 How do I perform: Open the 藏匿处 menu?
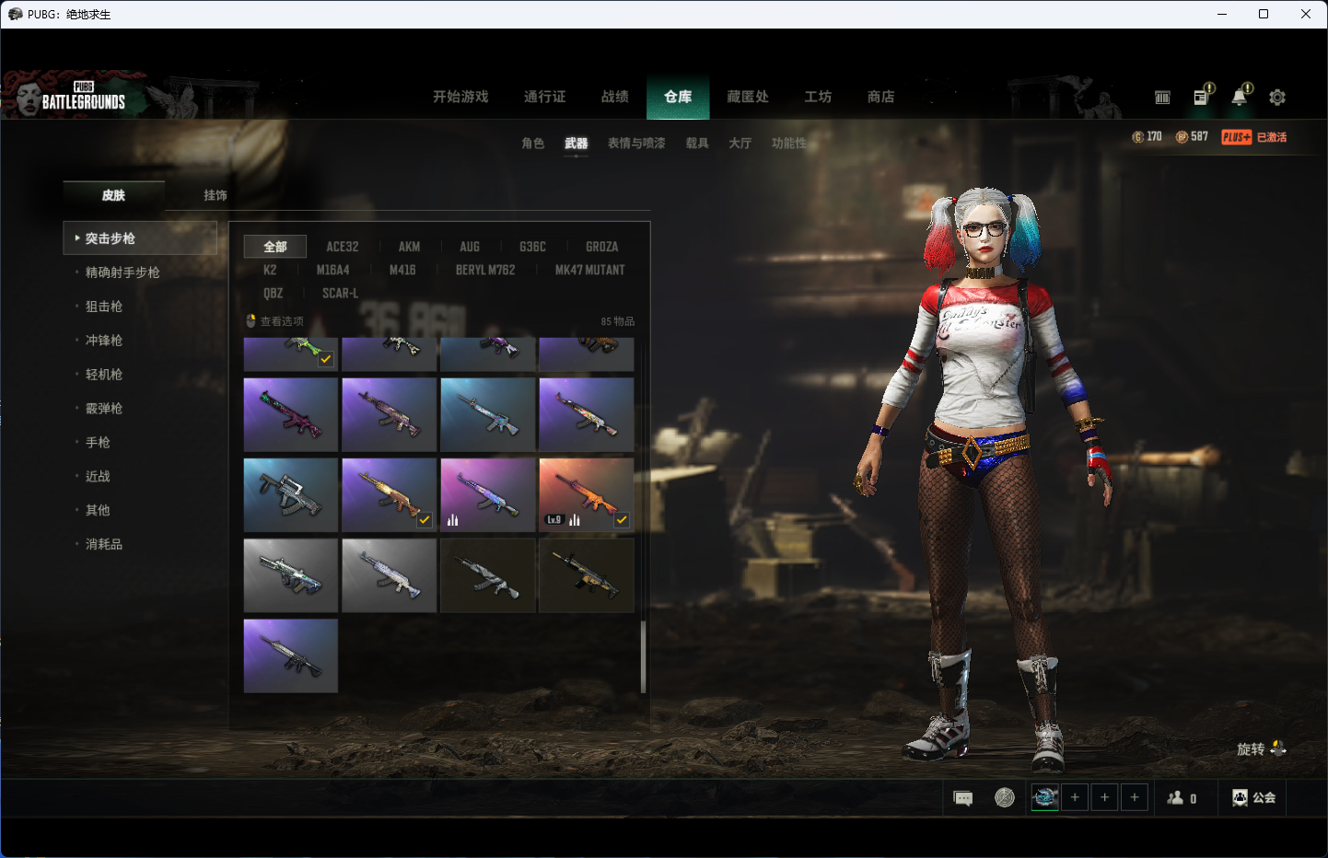point(747,97)
